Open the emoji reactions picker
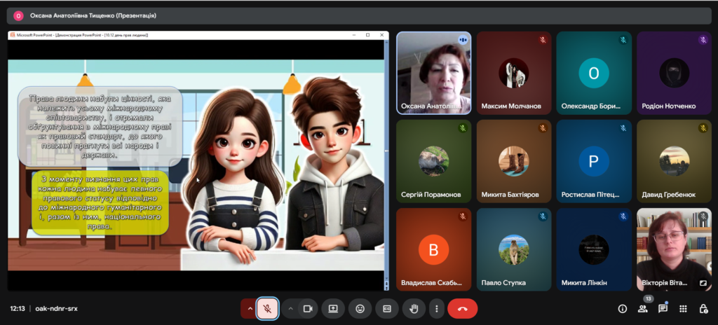The height and width of the screenshot is (325, 718). click(x=360, y=308)
